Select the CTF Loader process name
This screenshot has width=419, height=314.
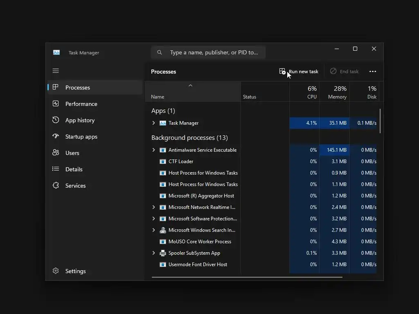click(181, 161)
